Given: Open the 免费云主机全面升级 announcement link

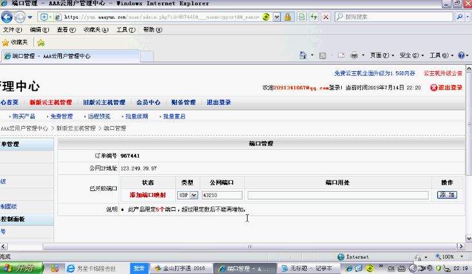Looking at the screenshot, I should click(375, 73).
